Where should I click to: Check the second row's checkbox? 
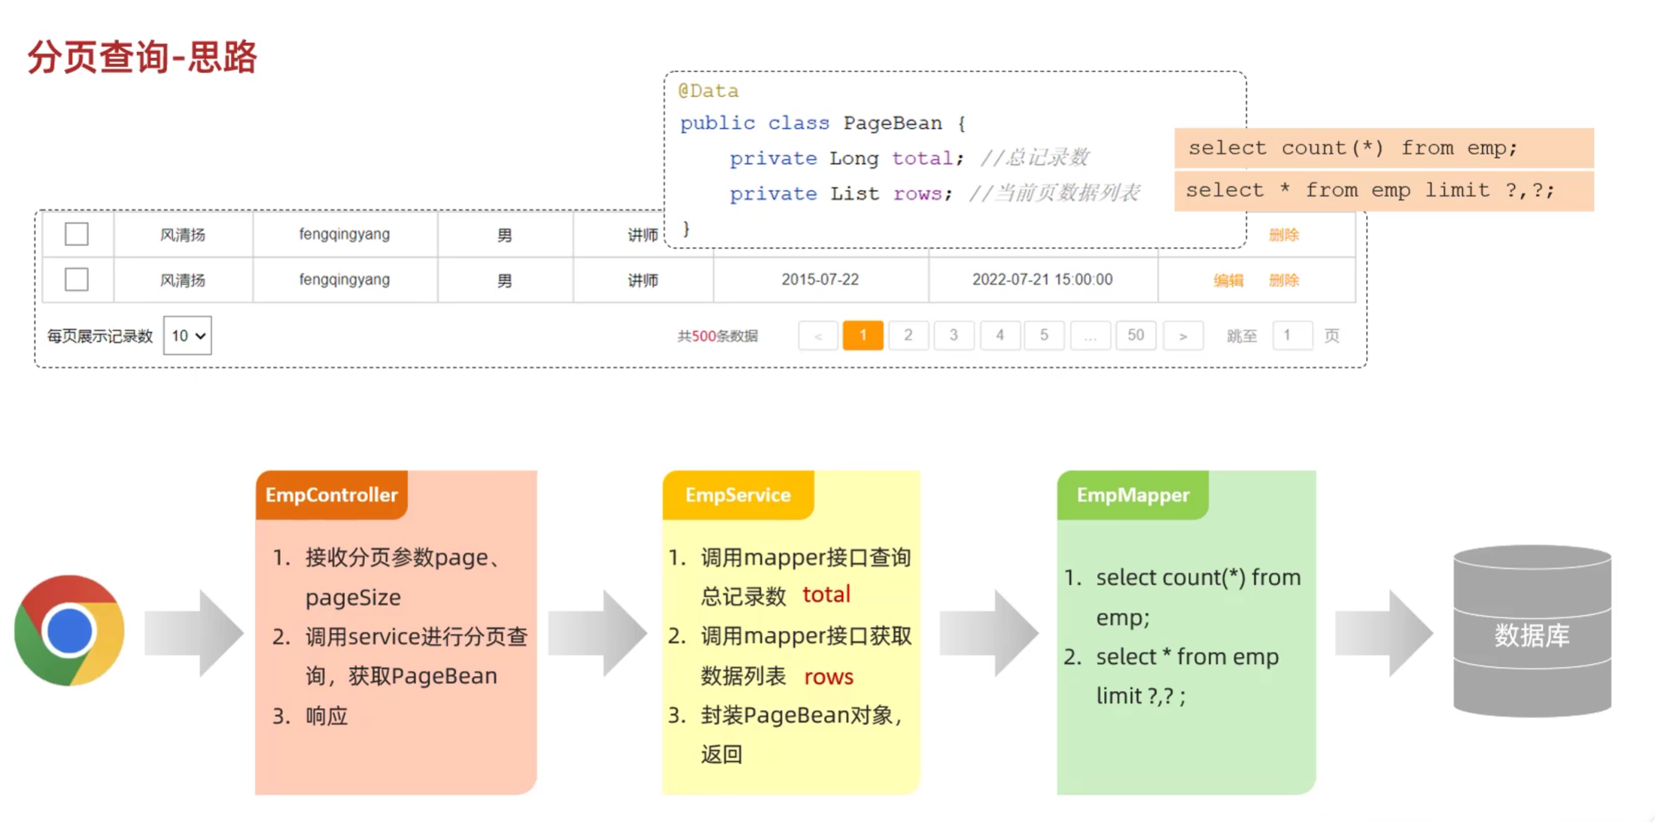coord(77,279)
